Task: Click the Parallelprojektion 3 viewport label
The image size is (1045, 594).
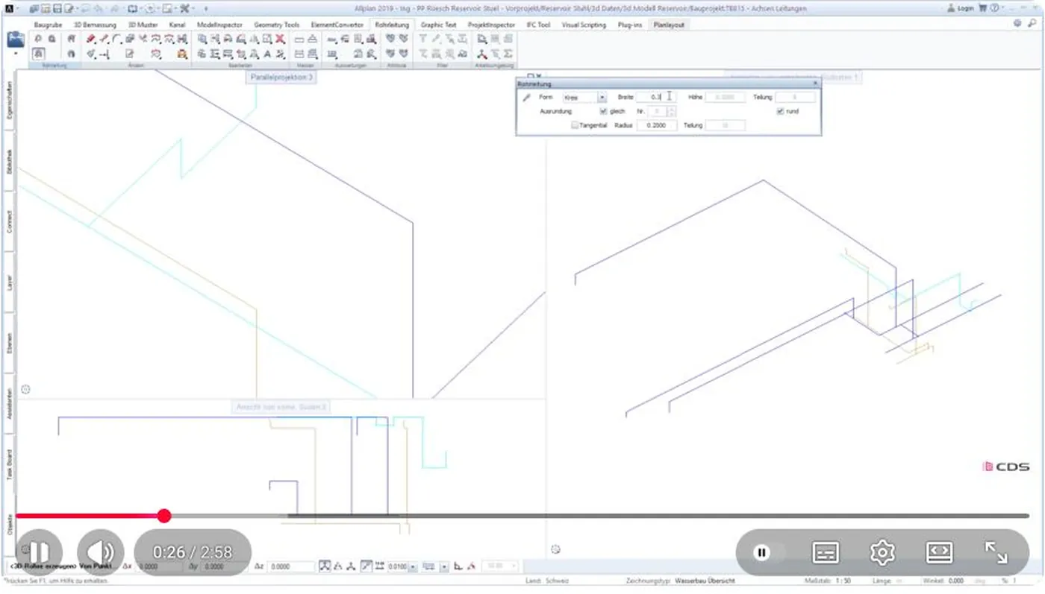Action: [x=281, y=77]
